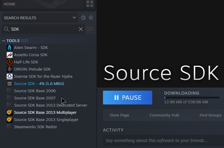
Task: Select Assetto Corsa SDK icon
Action: click(x=10, y=55)
